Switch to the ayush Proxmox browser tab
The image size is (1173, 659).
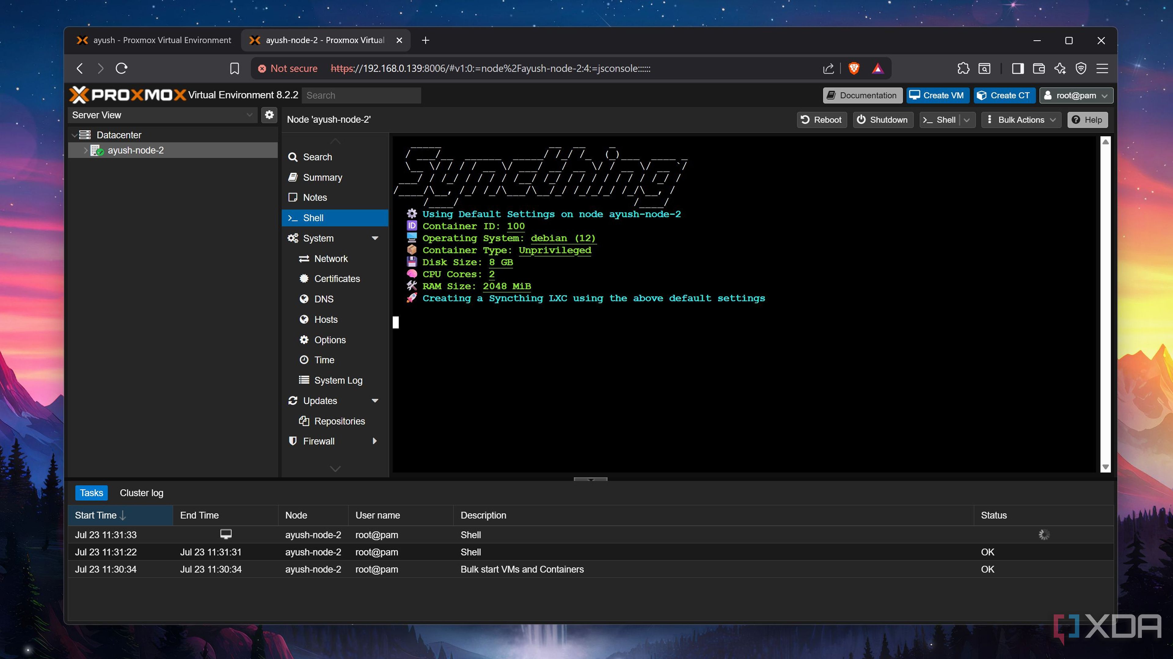pyautogui.click(x=154, y=40)
